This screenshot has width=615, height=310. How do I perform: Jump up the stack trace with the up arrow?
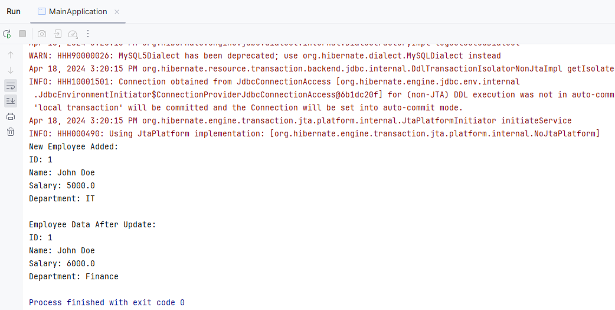(x=11, y=56)
